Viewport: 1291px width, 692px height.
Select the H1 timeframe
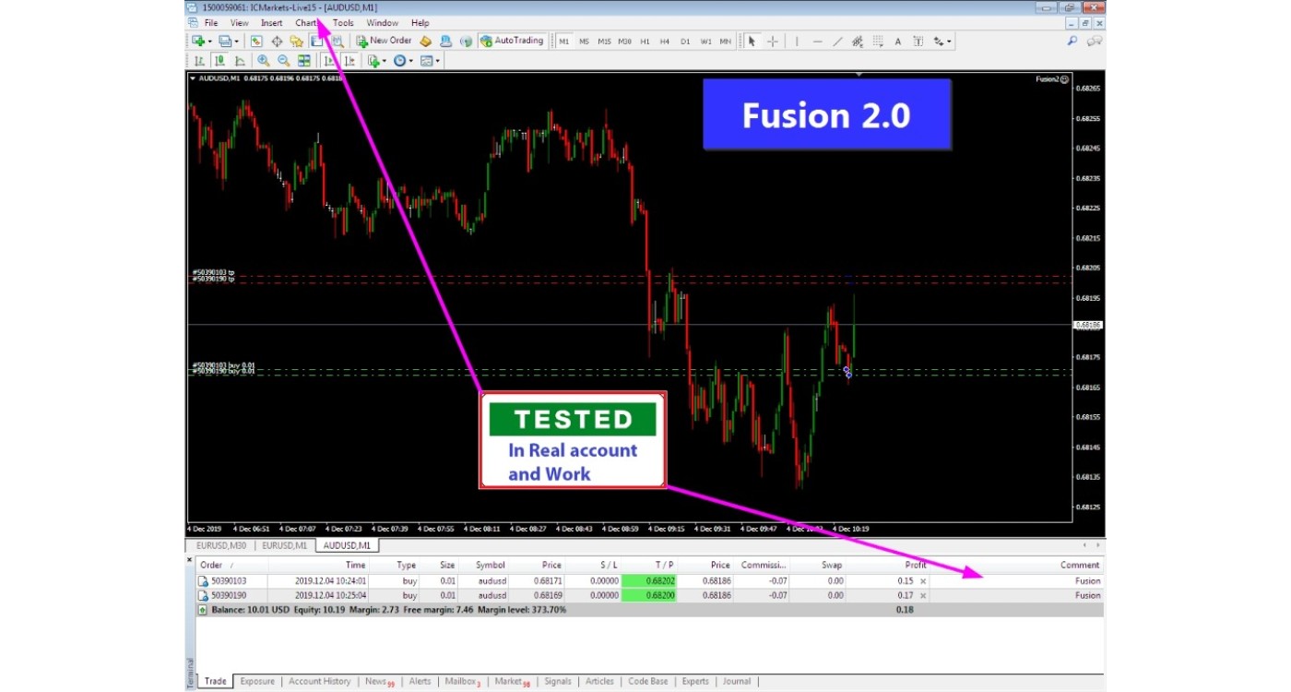tap(645, 42)
